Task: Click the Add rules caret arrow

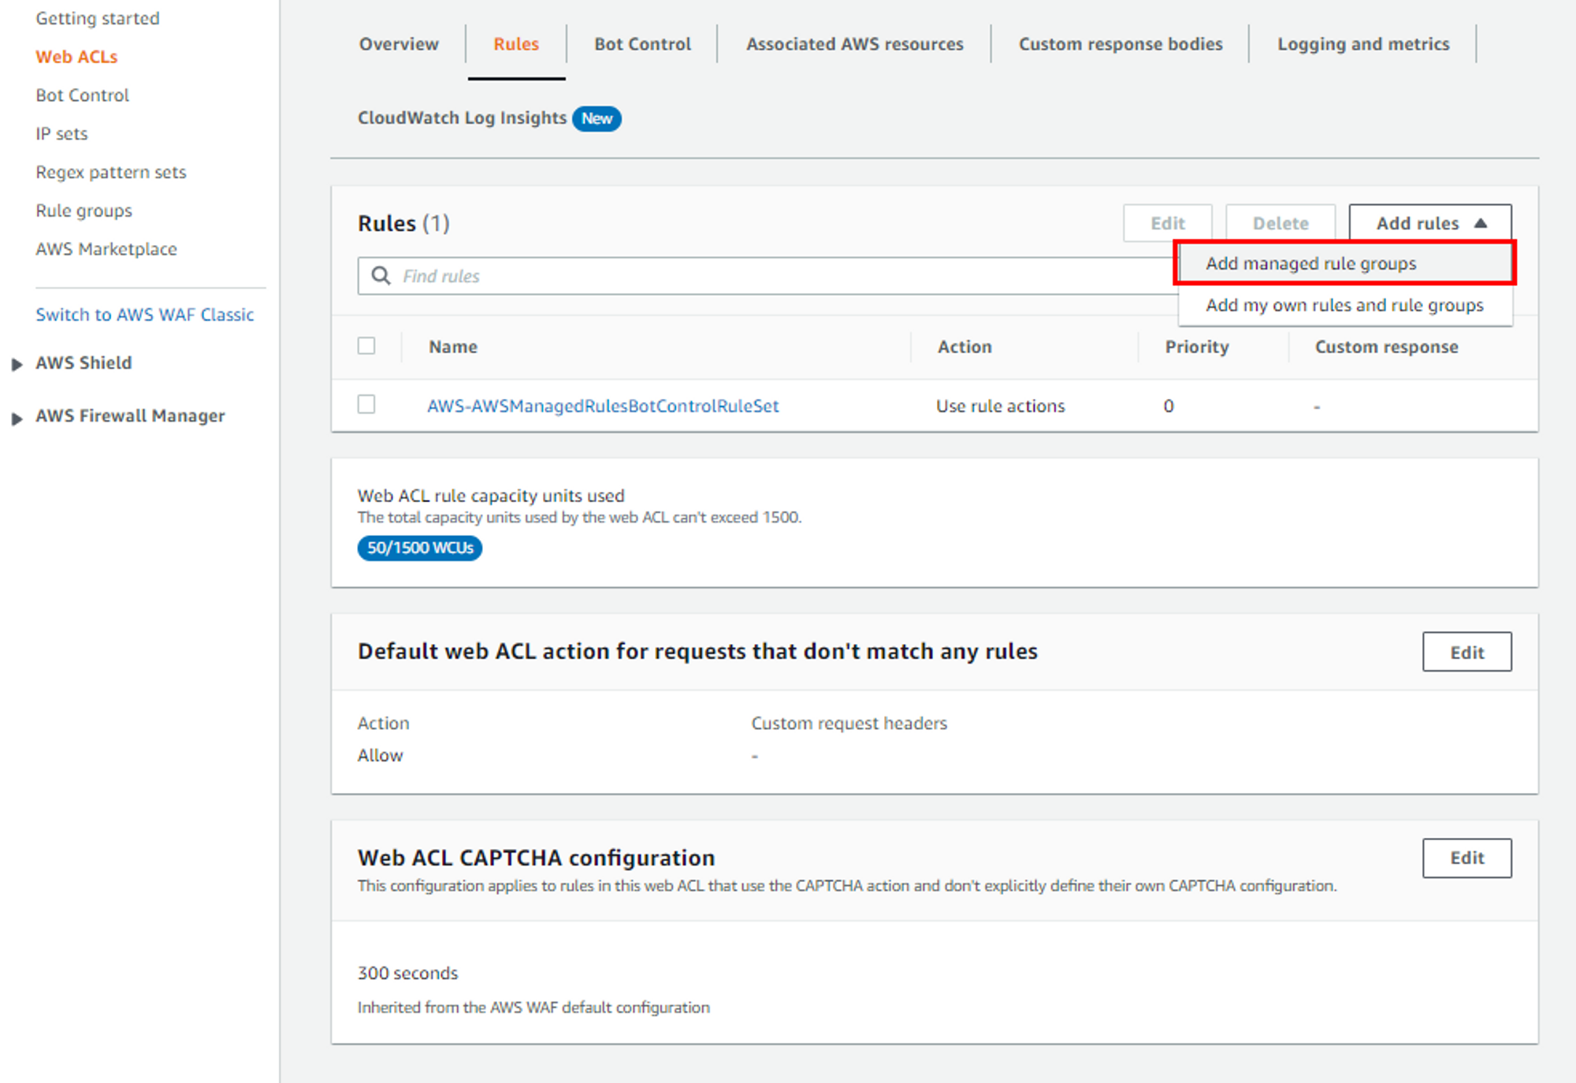Action: pos(1481,223)
